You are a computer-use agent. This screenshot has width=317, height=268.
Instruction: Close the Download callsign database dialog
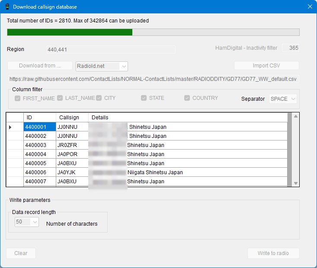[x=309, y=7]
